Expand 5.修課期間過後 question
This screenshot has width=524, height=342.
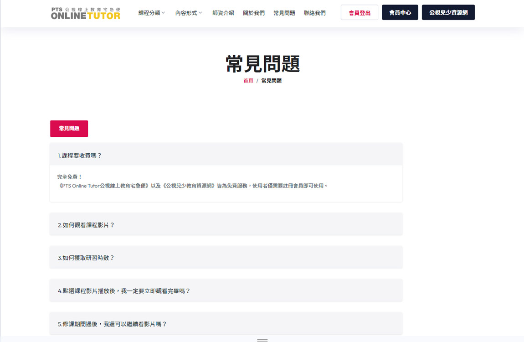(226, 324)
